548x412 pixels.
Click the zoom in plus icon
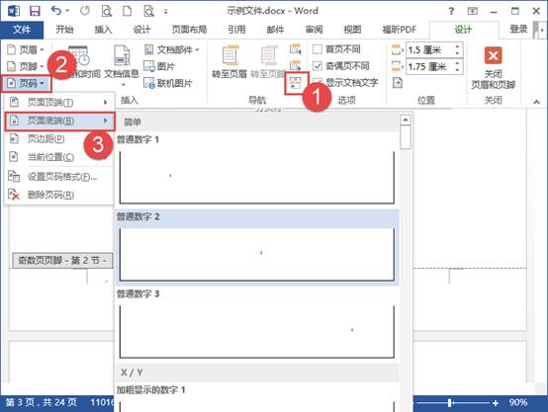pyautogui.click(x=496, y=403)
